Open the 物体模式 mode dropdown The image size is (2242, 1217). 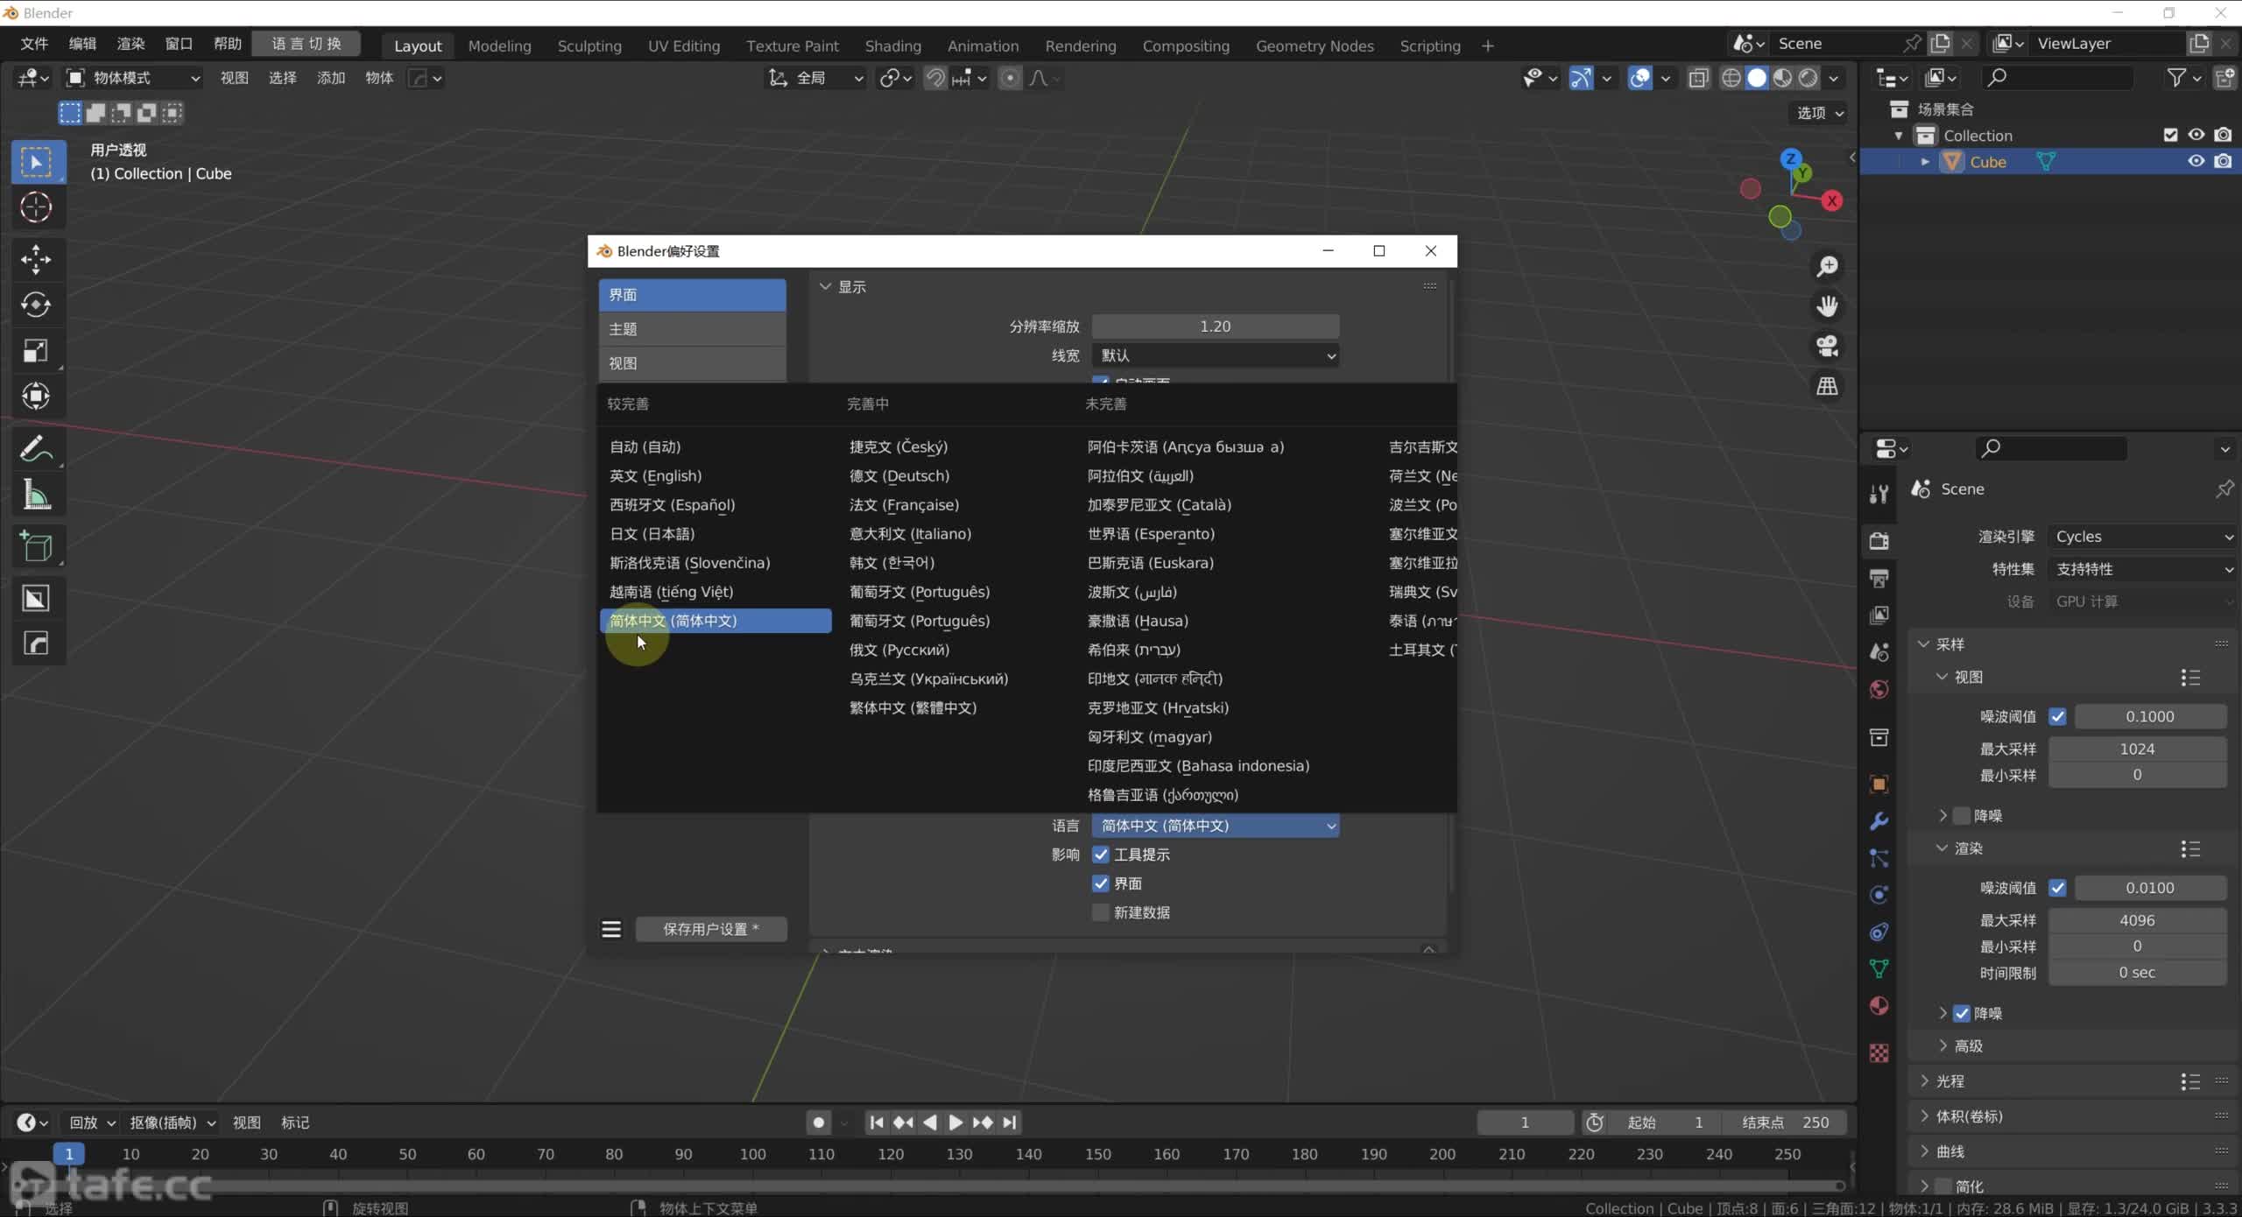tap(135, 78)
